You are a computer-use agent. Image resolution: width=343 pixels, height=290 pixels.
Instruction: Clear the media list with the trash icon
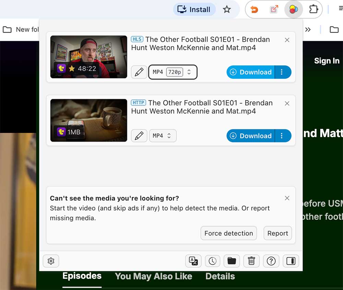point(251,261)
